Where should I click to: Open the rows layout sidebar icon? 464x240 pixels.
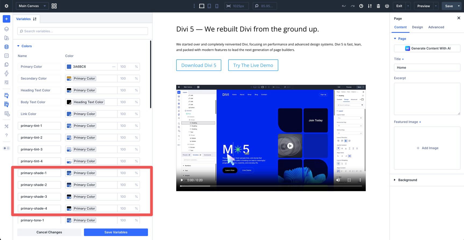point(6,82)
